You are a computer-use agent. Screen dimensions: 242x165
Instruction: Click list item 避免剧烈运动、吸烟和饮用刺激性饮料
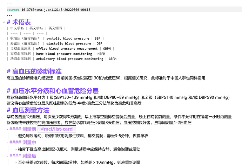(x=83, y=136)
